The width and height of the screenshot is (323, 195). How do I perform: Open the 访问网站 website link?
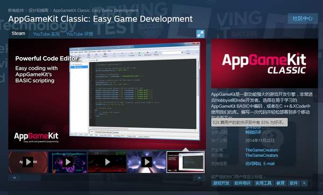[253, 164]
